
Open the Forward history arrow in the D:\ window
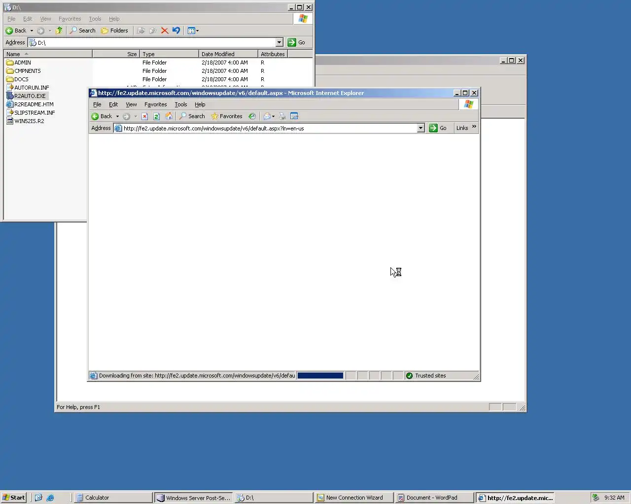(x=50, y=31)
